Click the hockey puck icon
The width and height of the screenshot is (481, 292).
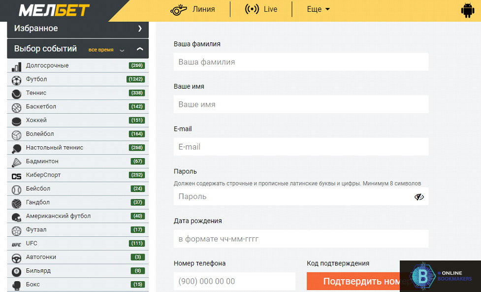coord(17,121)
